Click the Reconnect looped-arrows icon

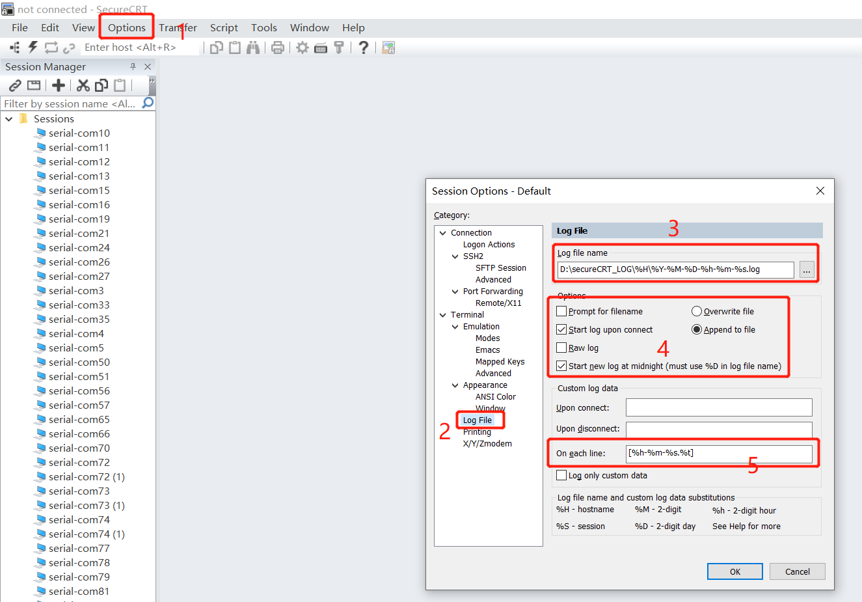[x=51, y=48]
